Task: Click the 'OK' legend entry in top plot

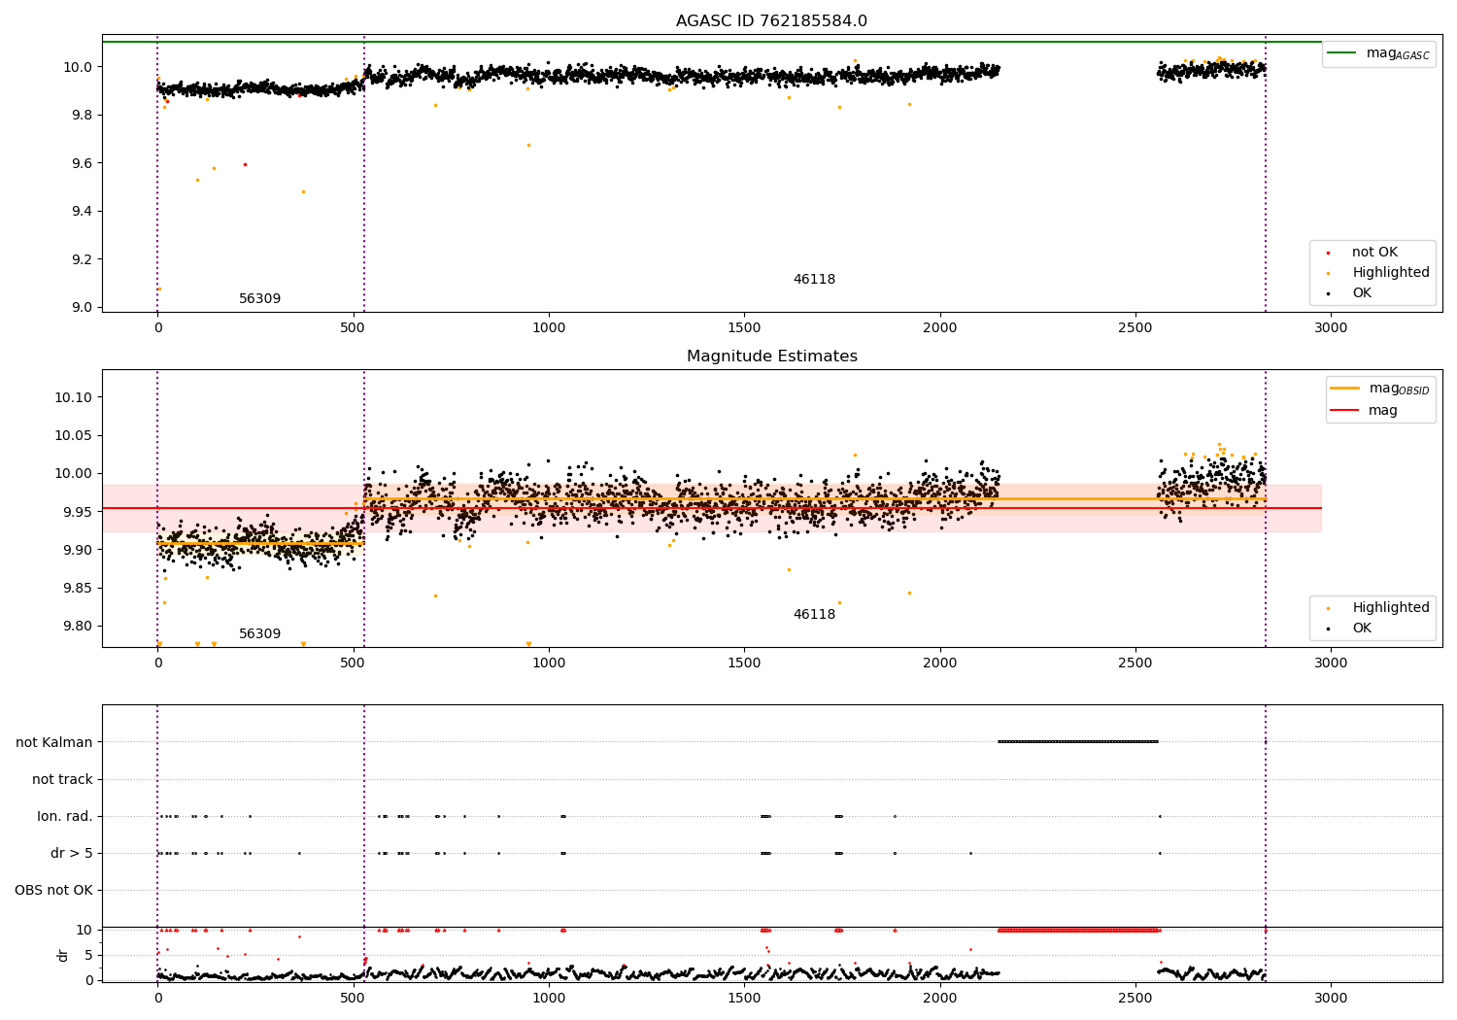Action: coord(1351,293)
